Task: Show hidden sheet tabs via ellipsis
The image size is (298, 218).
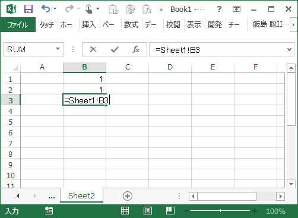Action: click(52, 197)
